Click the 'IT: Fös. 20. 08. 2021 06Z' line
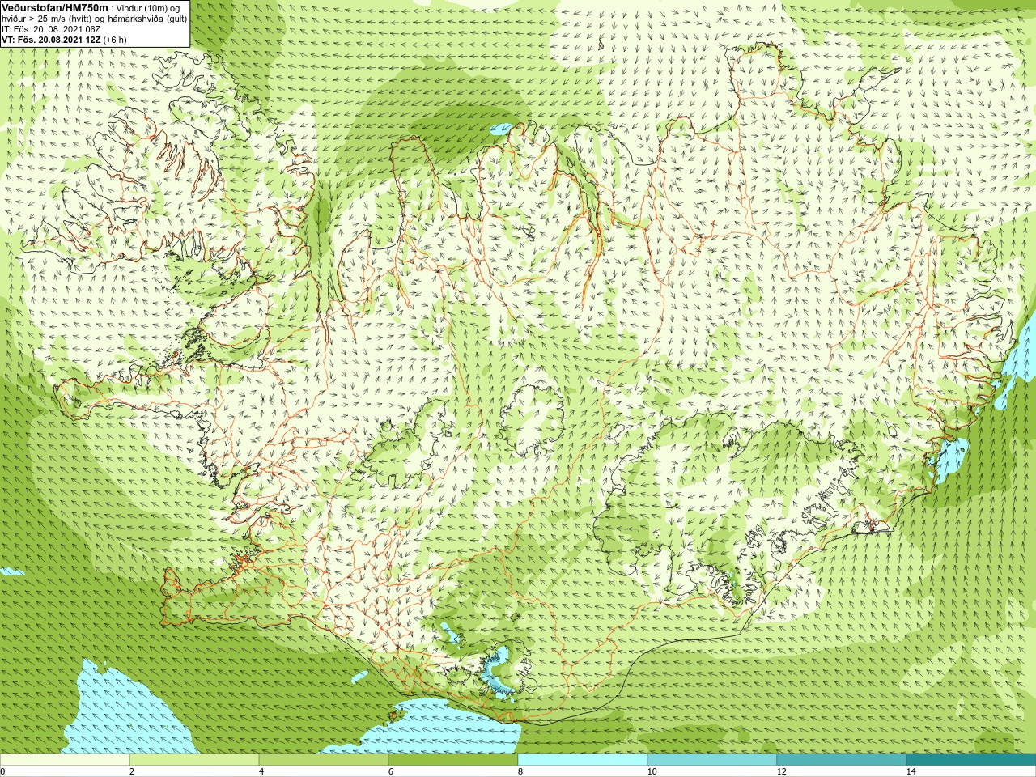 point(51,29)
